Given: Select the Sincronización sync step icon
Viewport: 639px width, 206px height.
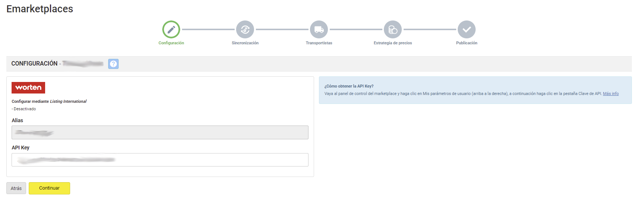Looking at the screenshot, I should [245, 29].
